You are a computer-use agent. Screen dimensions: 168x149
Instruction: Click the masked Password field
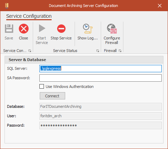pos(100,125)
